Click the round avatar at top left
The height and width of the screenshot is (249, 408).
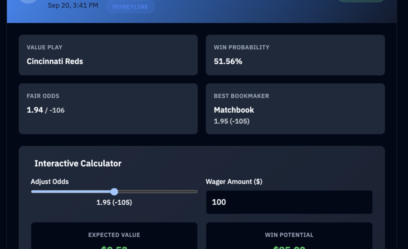pos(28,2)
